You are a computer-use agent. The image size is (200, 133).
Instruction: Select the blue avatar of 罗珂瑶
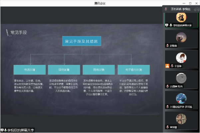tap(181, 98)
